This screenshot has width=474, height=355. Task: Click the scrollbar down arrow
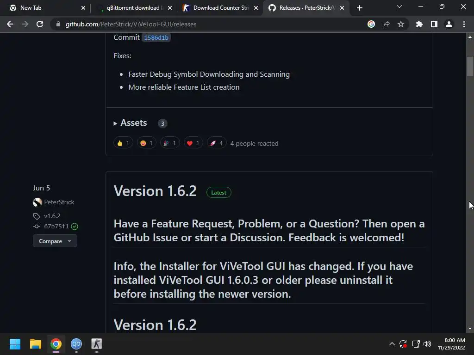(470, 329)
